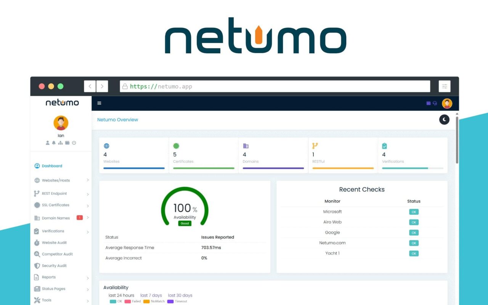Click the hamburger menu icon in top bar
The width and height of the screenshot is (488, 305).
(x=99, y=103)
